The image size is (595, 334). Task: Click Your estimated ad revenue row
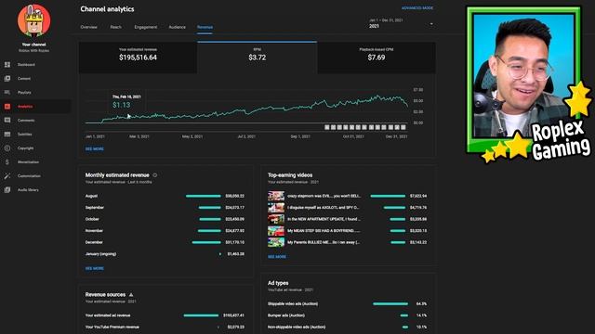coord(165,315)
